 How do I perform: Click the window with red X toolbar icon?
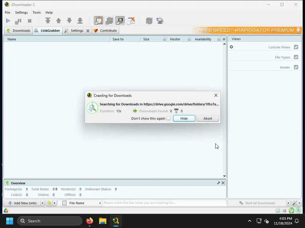coord(131,20)
